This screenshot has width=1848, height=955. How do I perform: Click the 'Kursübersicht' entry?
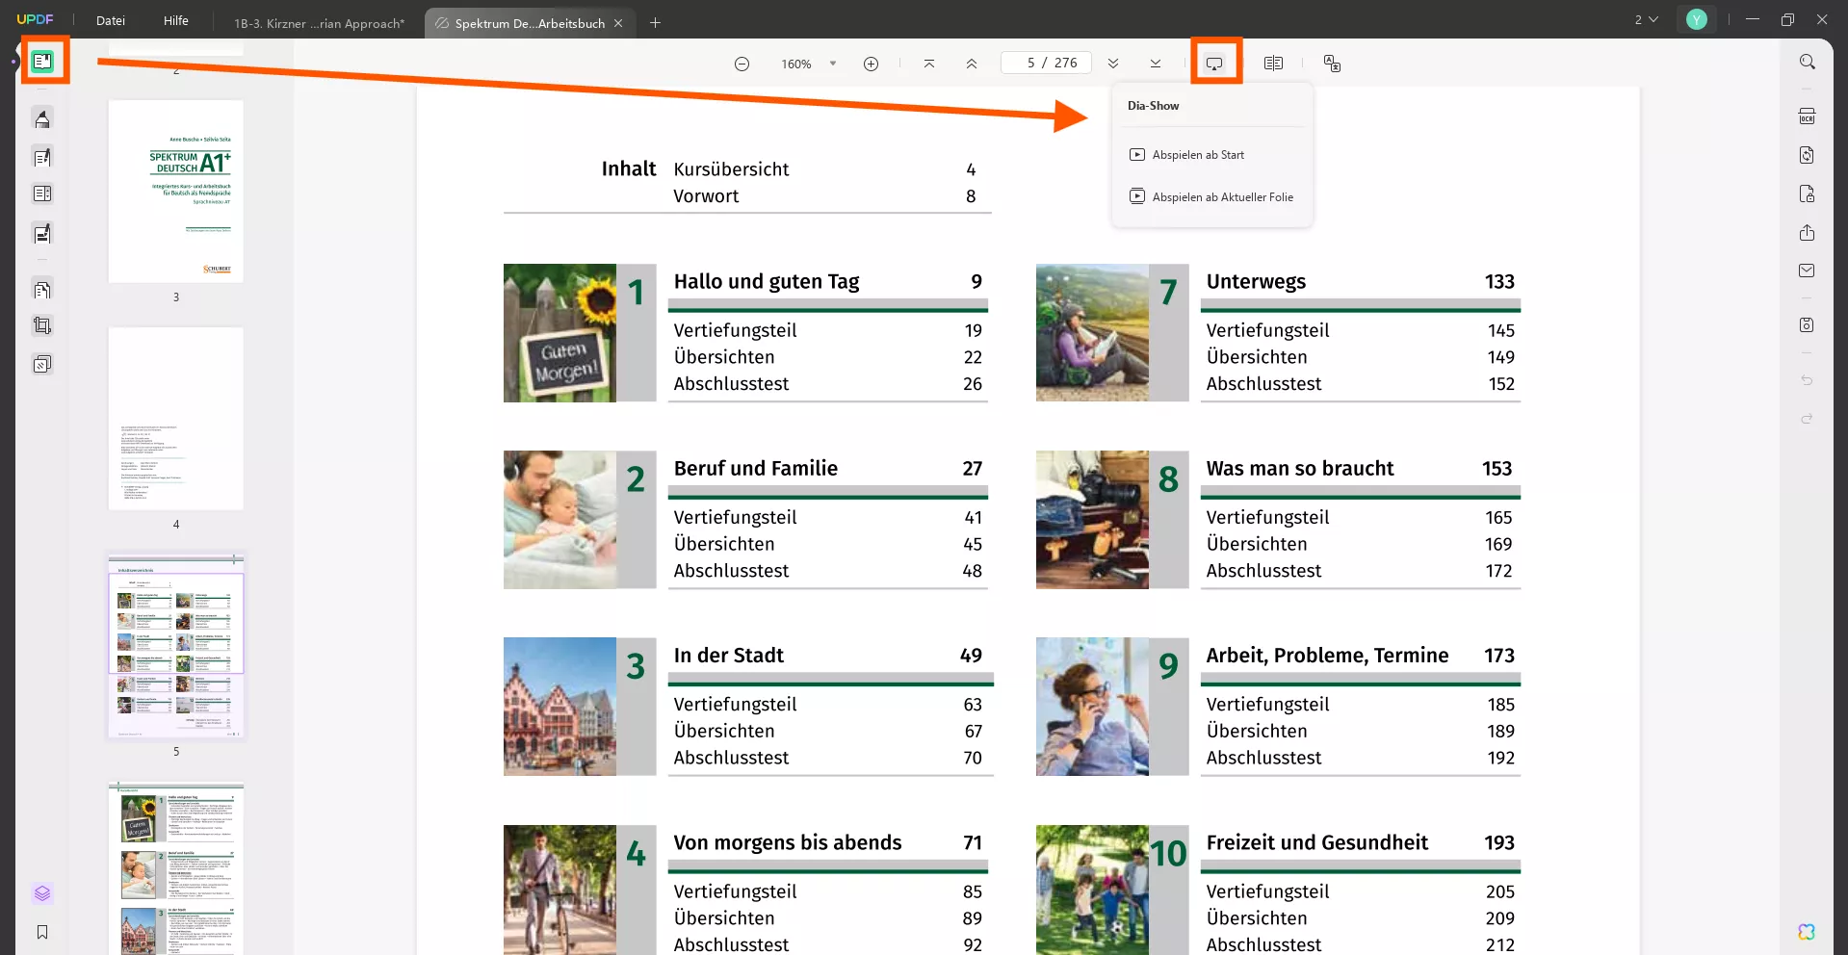[731, 169]
